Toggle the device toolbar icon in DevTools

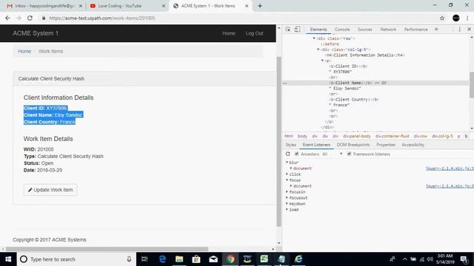tap(297, 30)
